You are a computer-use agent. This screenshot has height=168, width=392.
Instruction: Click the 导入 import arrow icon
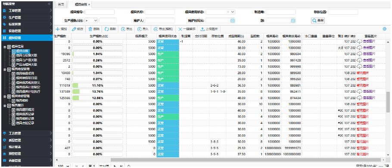tap(140, 29)
